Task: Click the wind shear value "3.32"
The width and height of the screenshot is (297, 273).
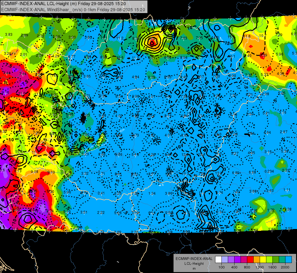Action: (x=85, y=173)
